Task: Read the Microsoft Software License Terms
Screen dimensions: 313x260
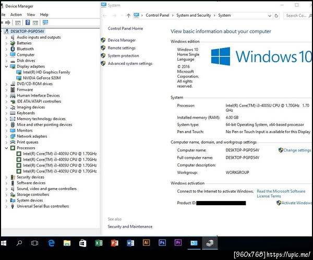Action: pos(281,194)
